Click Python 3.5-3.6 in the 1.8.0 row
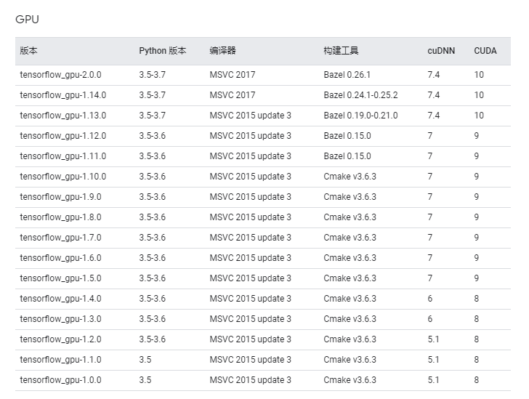Screen dimensions: 529x399 click(x=153, y=217)
